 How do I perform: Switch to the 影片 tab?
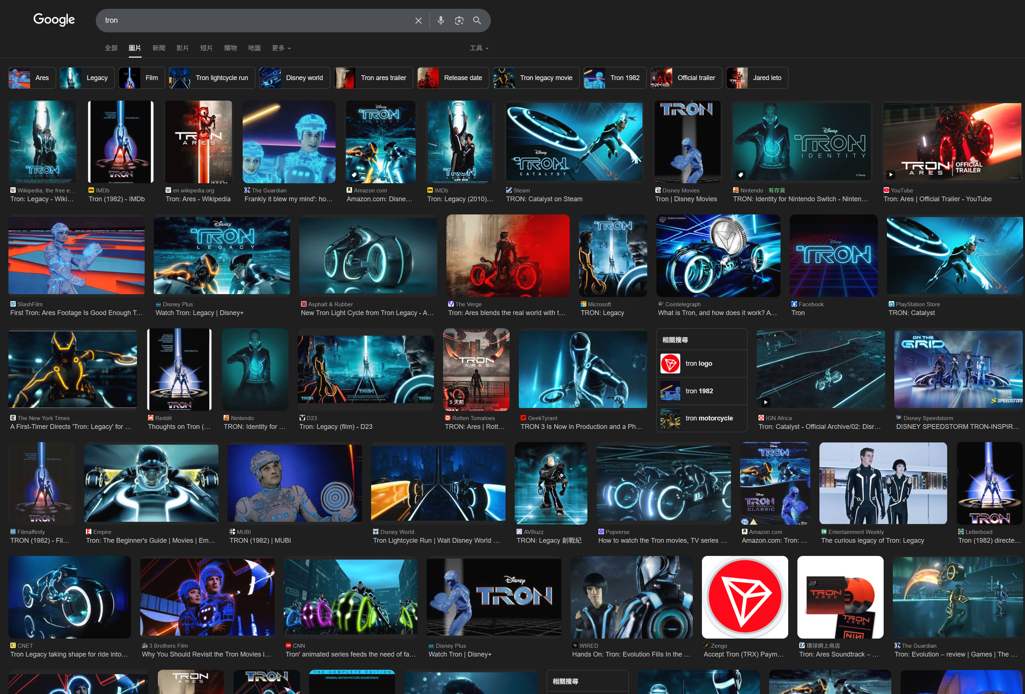tap(182, 48)
